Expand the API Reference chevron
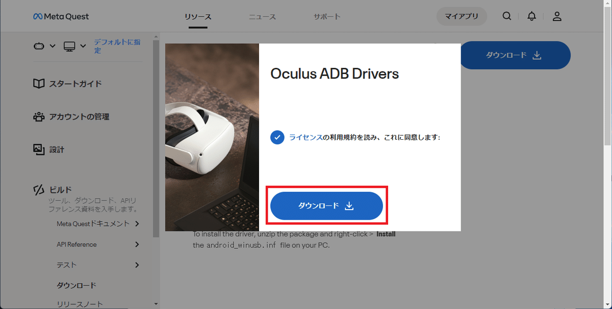 137,244
